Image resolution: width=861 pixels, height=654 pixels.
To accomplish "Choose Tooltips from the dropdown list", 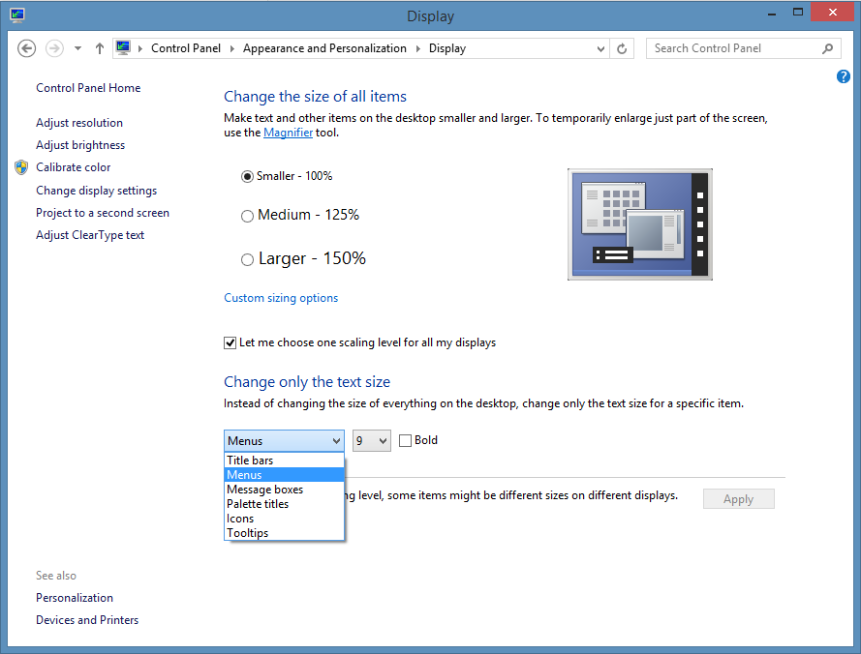I will click(248, 533).
